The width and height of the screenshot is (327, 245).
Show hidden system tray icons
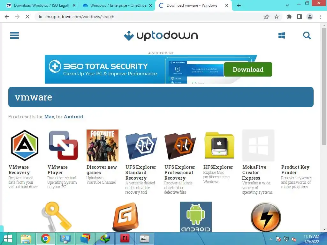click(271, 239)
